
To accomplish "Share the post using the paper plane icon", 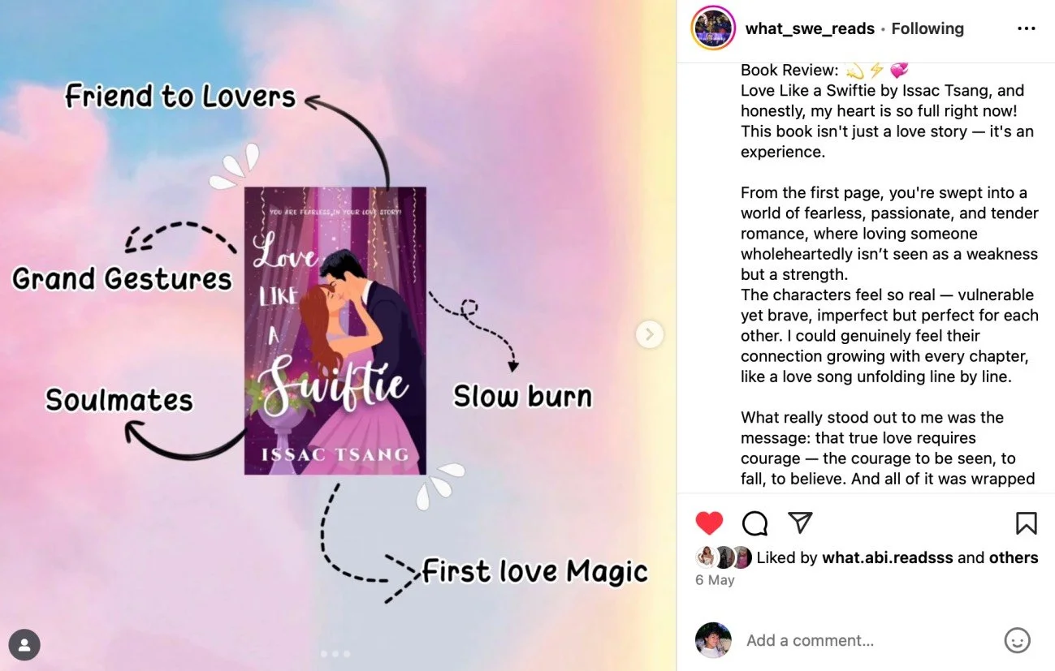I will coord(801,523).
